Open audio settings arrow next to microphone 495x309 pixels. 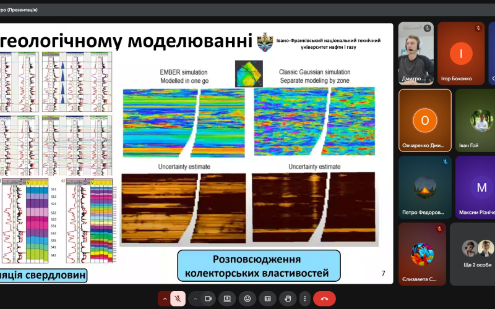point(165,298)
